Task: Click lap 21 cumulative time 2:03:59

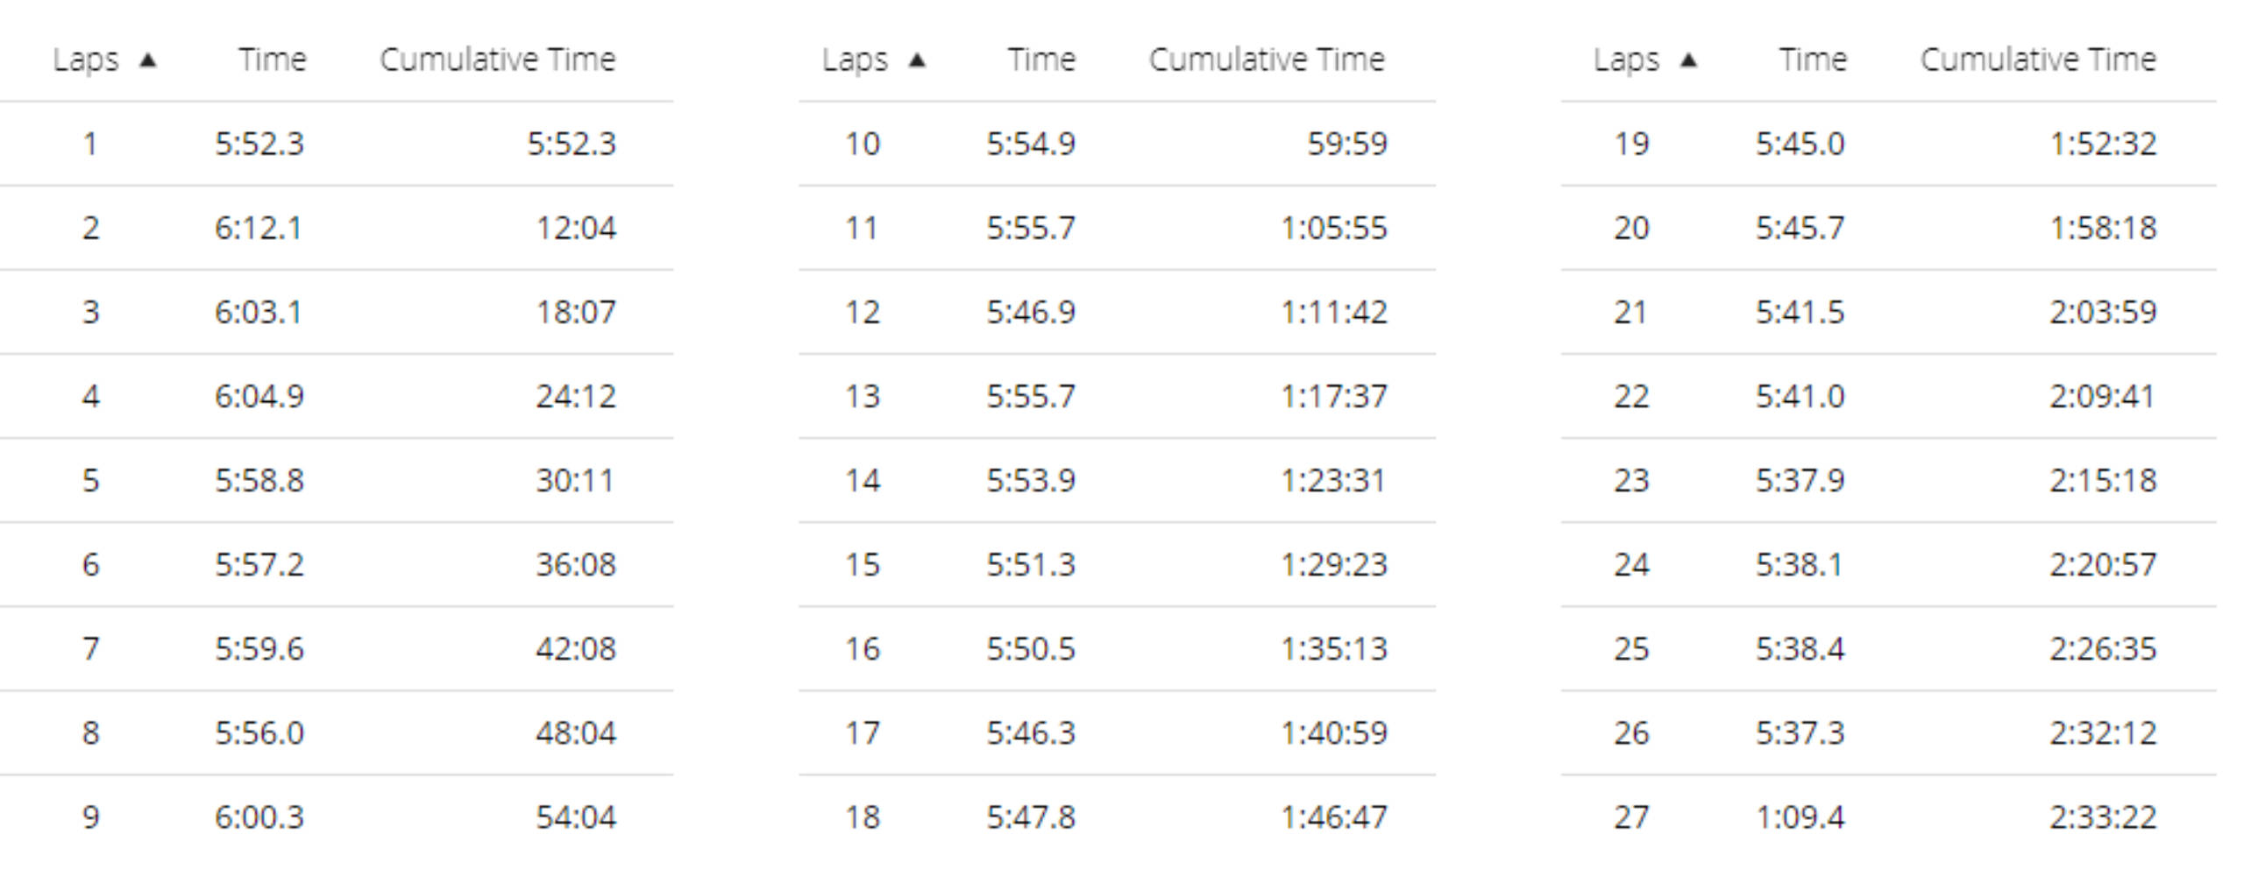Action: pyautogui.click(x=2103, y=312)
